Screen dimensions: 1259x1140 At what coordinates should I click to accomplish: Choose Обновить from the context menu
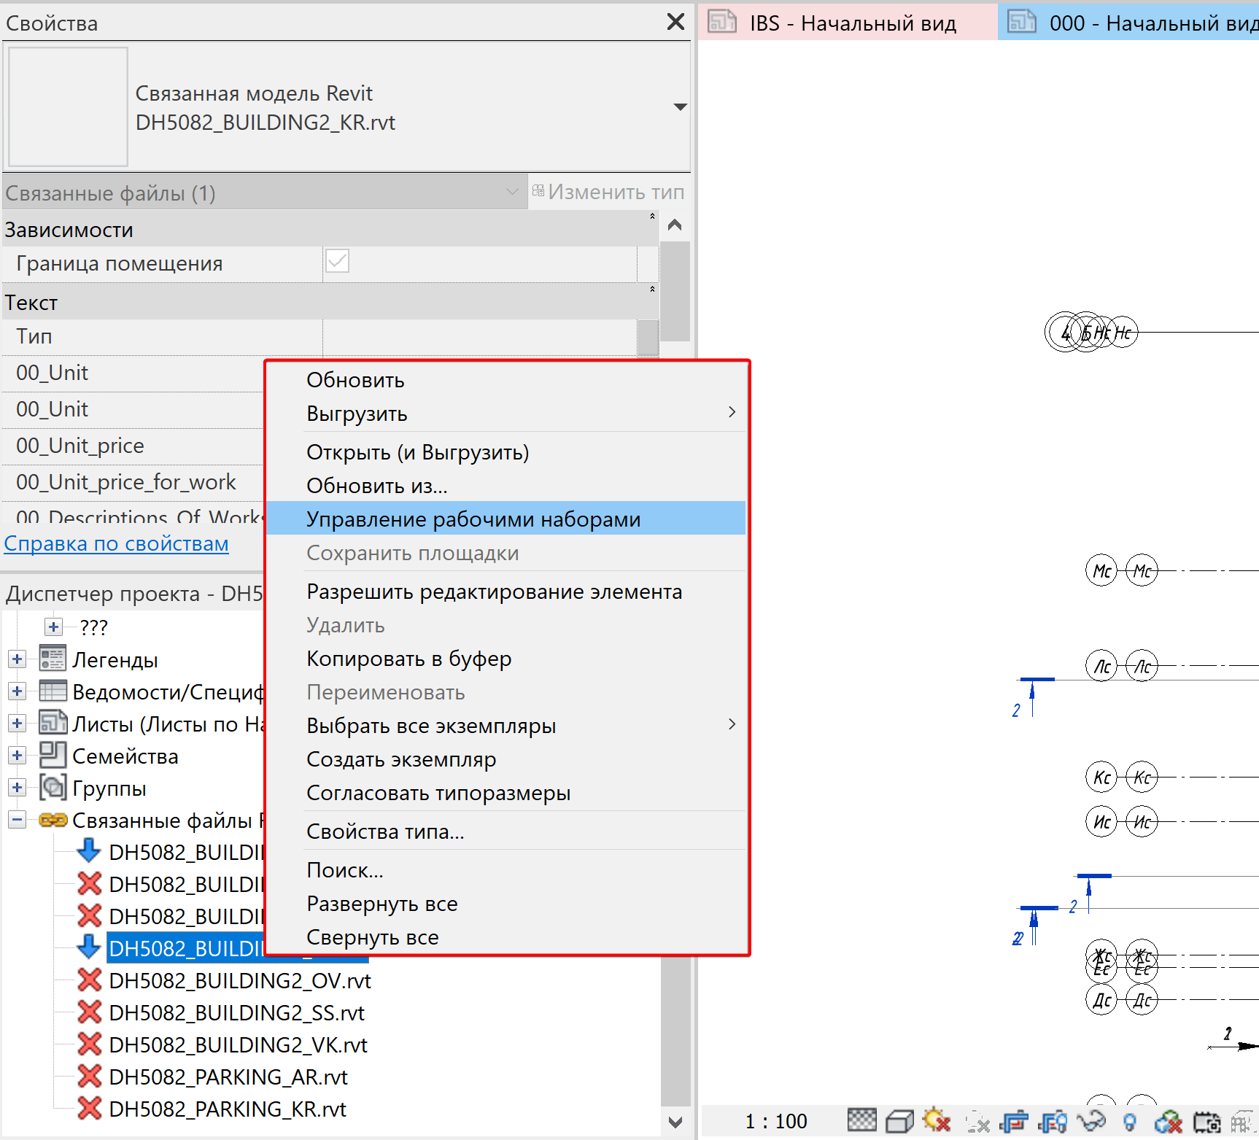point(506,380)
